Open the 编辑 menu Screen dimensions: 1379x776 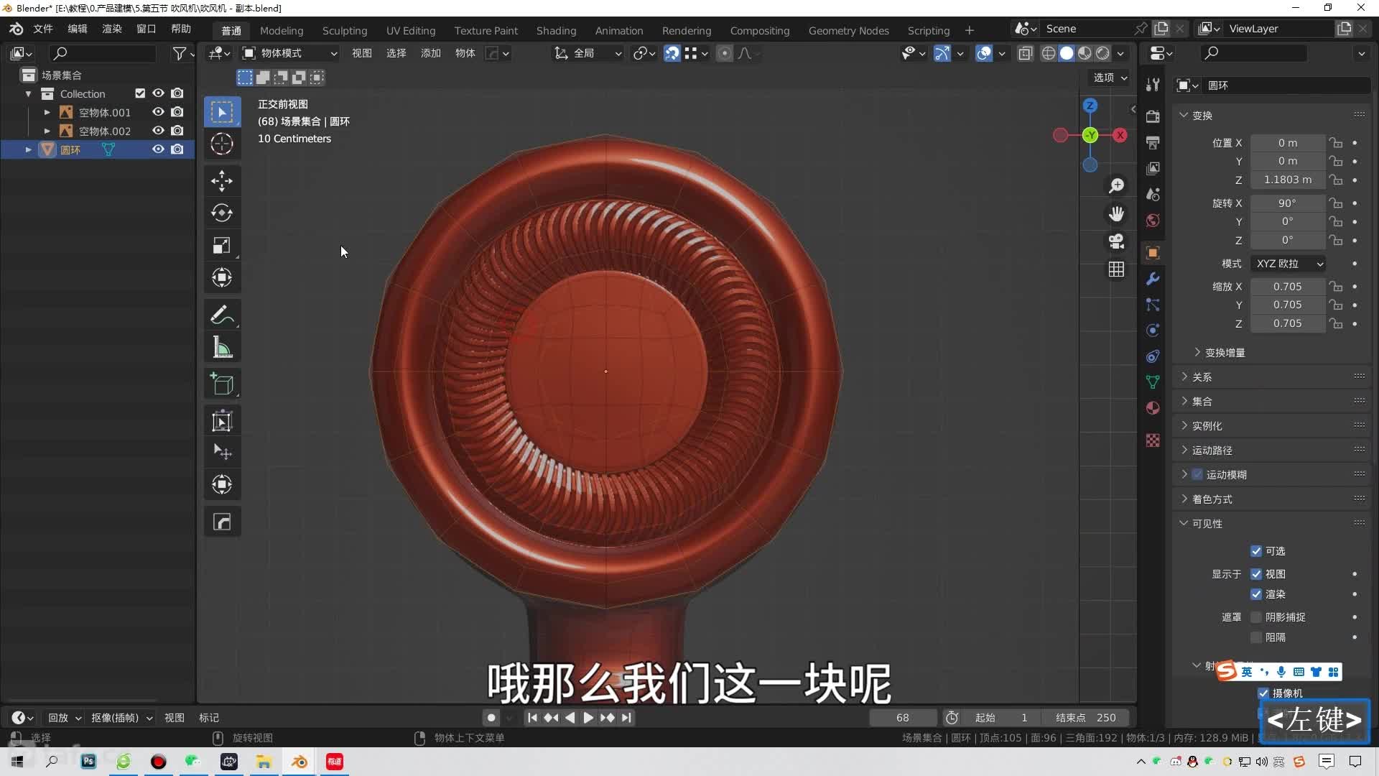tap(78, 29)
